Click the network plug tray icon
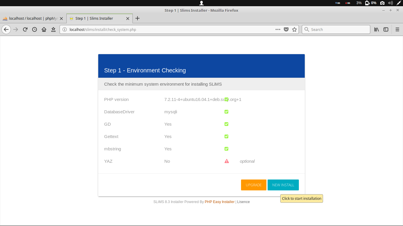This screenshot has height=226, width=403. (399, 3)
